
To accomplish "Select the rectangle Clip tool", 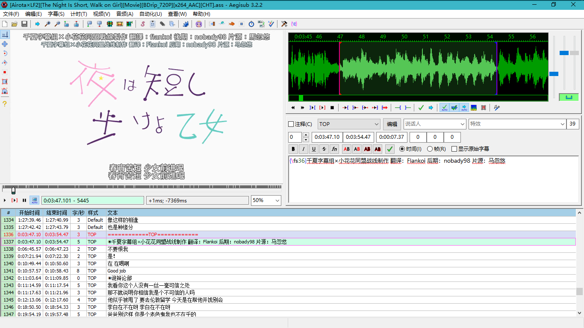I will click(x=5, y=82).
